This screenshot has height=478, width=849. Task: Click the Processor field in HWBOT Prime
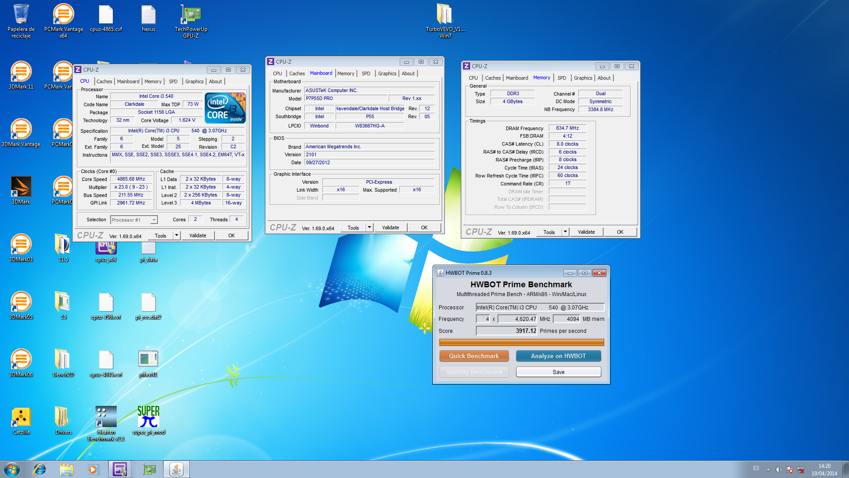point(540,307)
